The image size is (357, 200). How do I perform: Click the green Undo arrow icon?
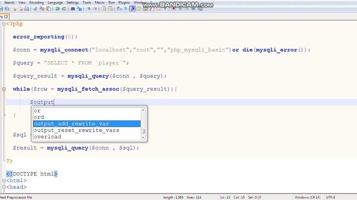tap(57, 9)
